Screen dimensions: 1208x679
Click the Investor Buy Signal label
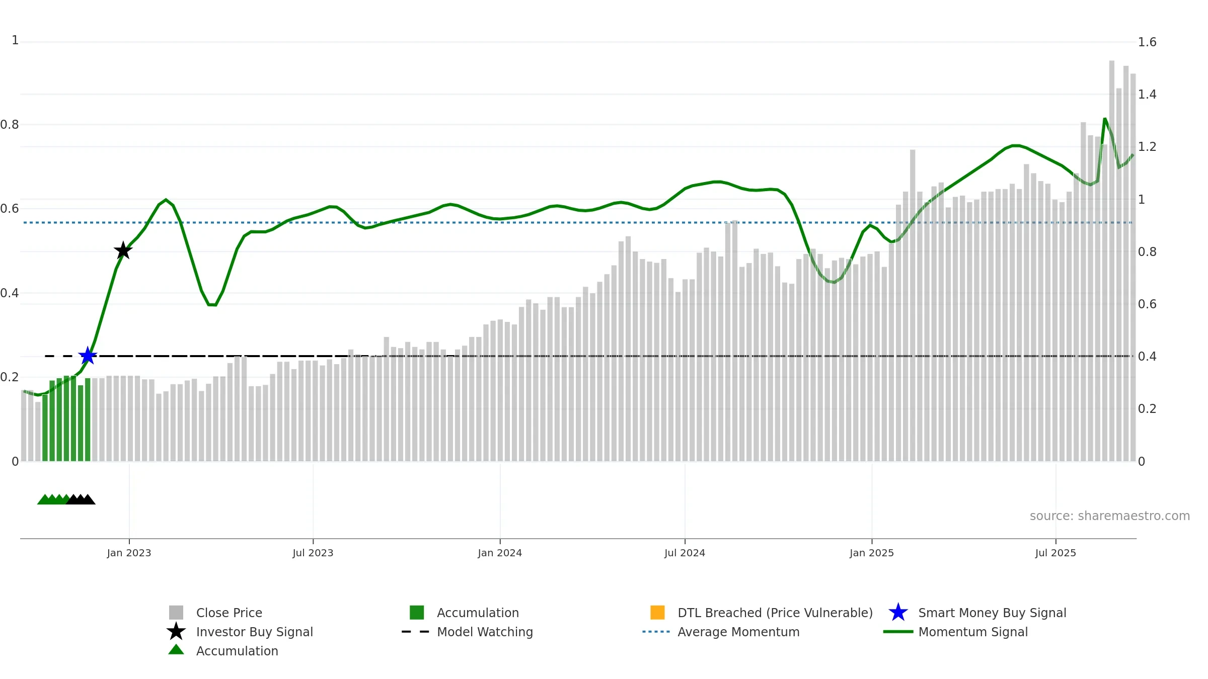[255, 632]
